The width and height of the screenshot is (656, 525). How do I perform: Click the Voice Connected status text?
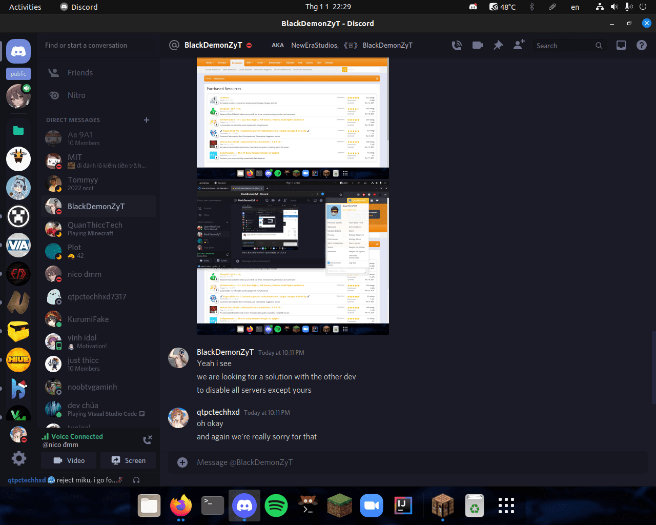pos(77,437)
